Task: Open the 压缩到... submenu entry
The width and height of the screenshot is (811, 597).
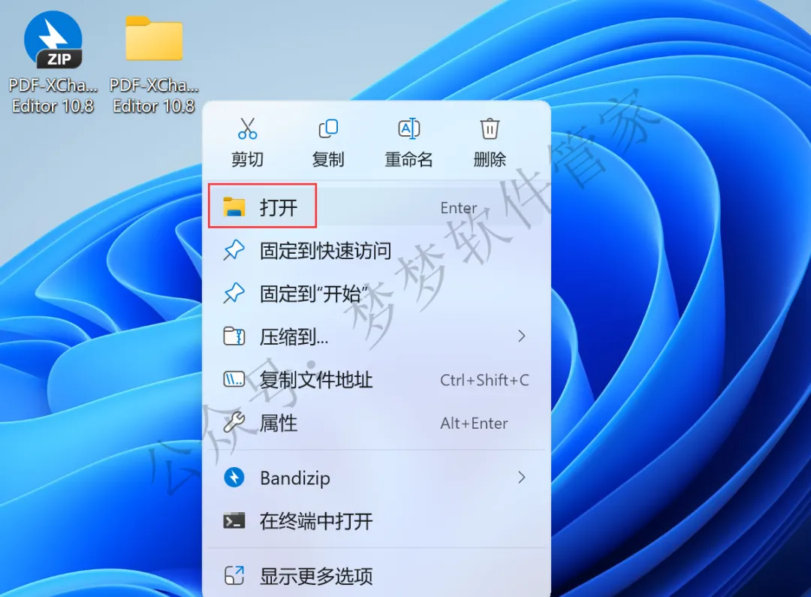Action: tap(376, 336)
